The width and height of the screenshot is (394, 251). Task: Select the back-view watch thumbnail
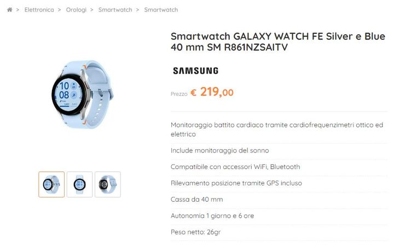[108, 184]
